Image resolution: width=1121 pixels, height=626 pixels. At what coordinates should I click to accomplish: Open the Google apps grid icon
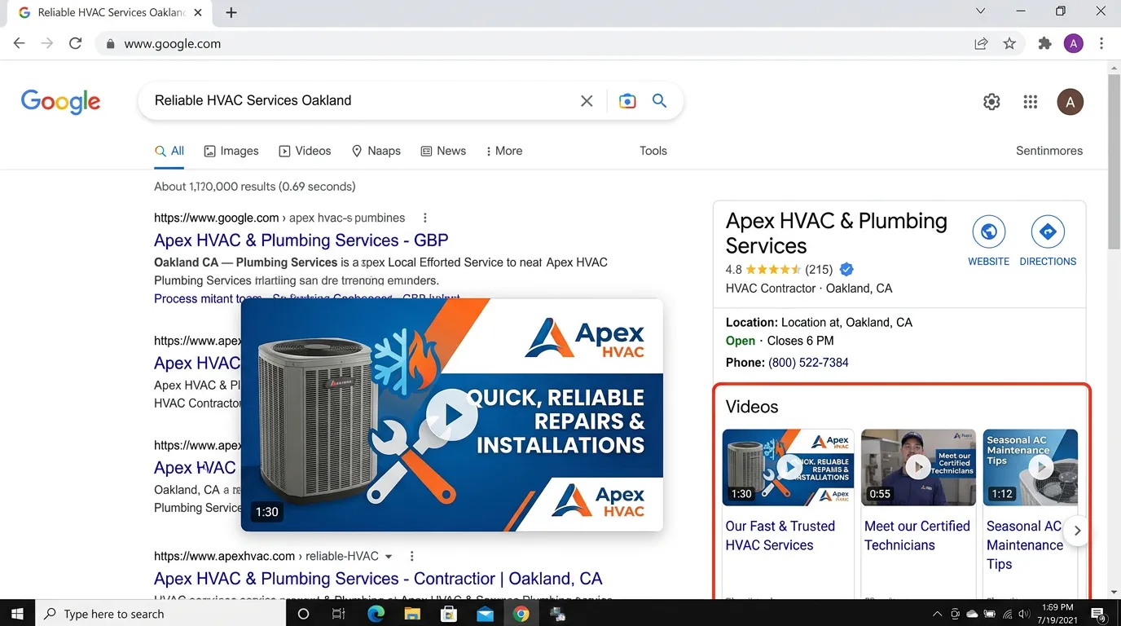pos(1031,102)
